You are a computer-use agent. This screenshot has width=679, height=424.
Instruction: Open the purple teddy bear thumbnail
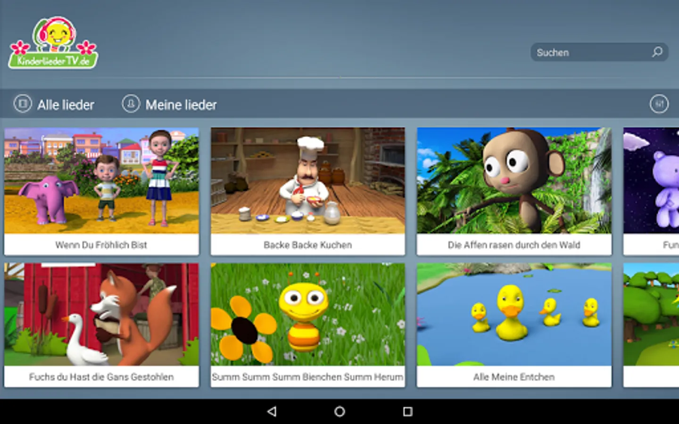[651, 180]
